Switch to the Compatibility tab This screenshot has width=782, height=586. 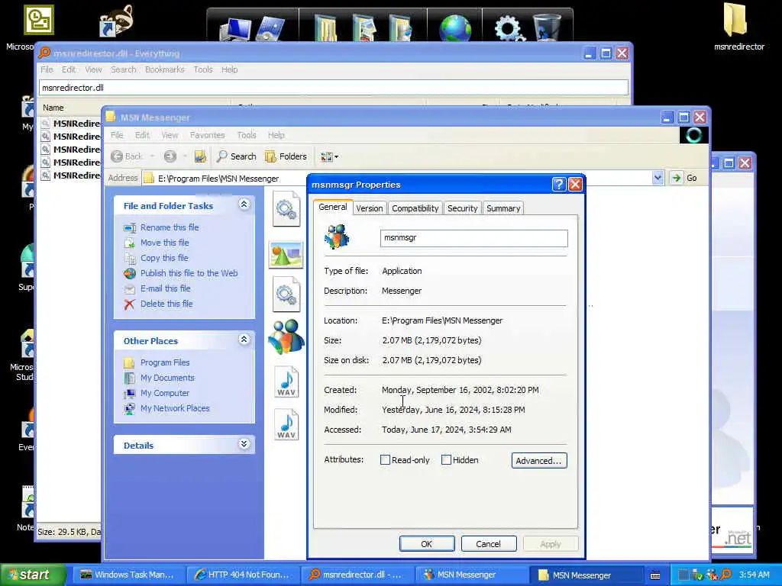point(415,208)
